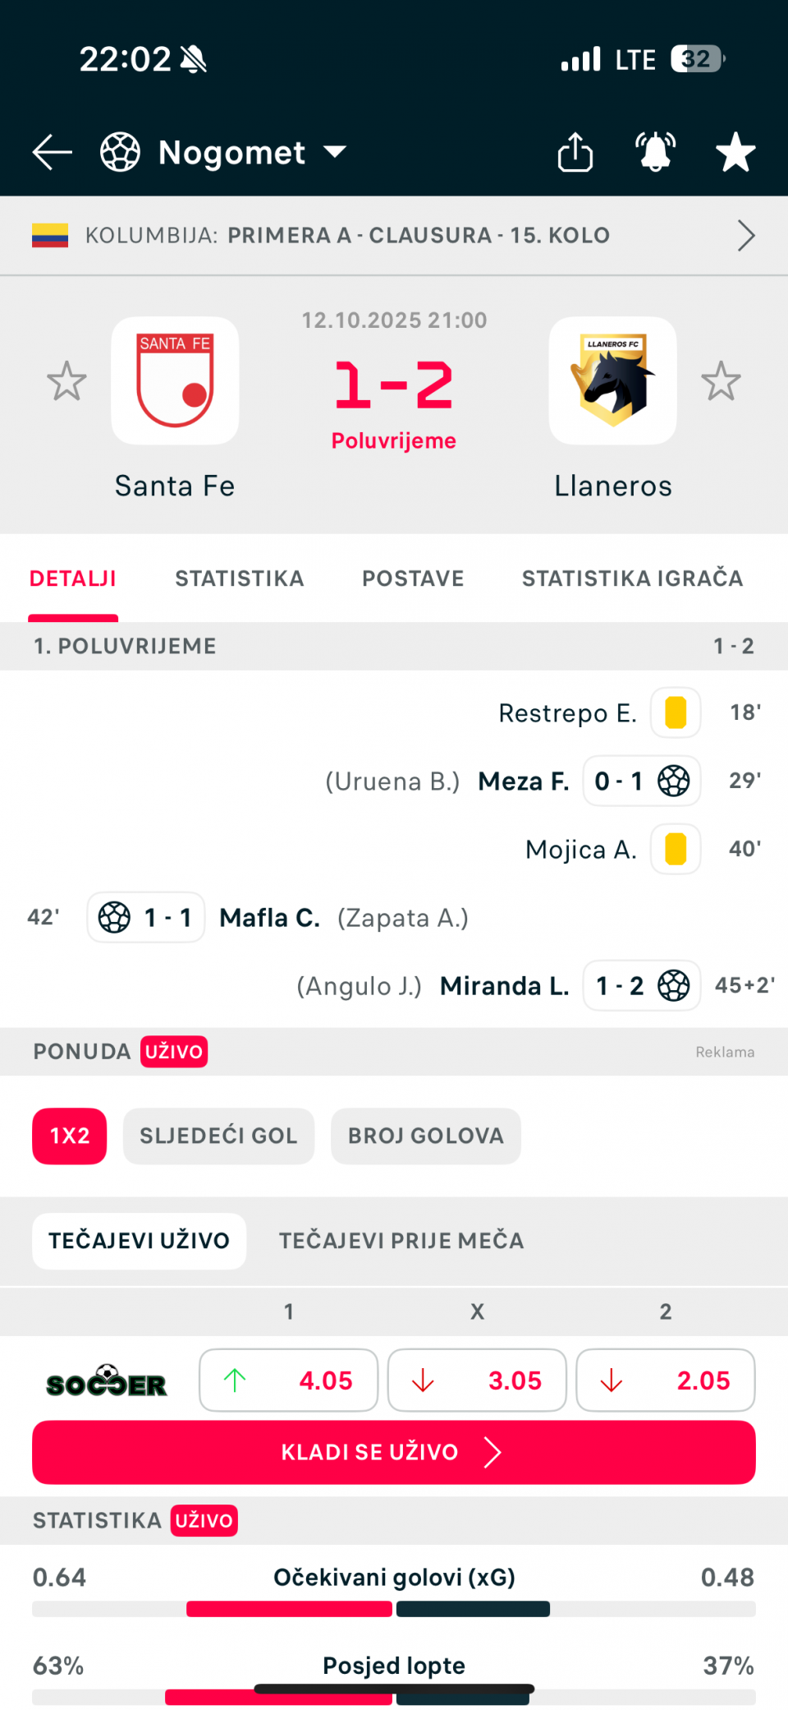This screenshot has height=1710, width=788.
Task: Select the Sljedeći gol filter chip
Action: (x=218, y=1136)
